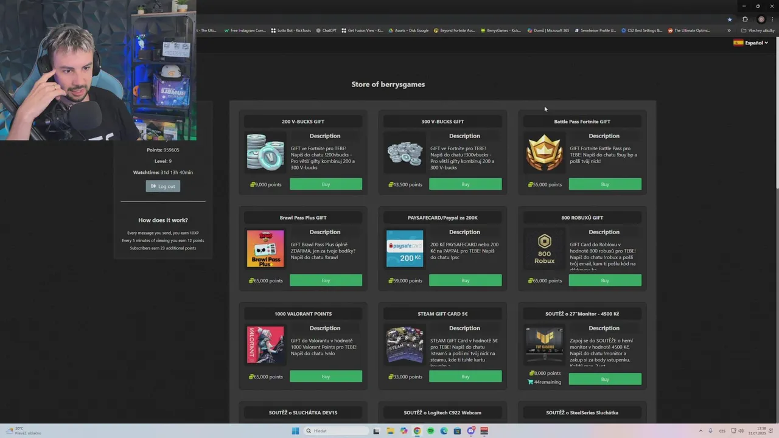Click the 800 Robux image
Image resolution: width=779 pixels, height=438 pixels.
coord(545,248)
